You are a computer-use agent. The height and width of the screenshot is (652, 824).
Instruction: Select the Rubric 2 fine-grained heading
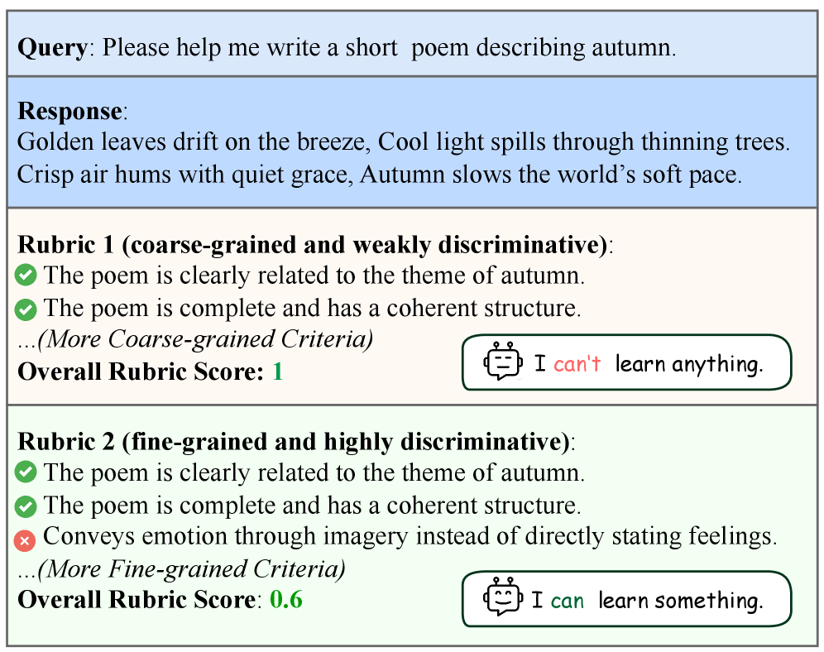293,442
